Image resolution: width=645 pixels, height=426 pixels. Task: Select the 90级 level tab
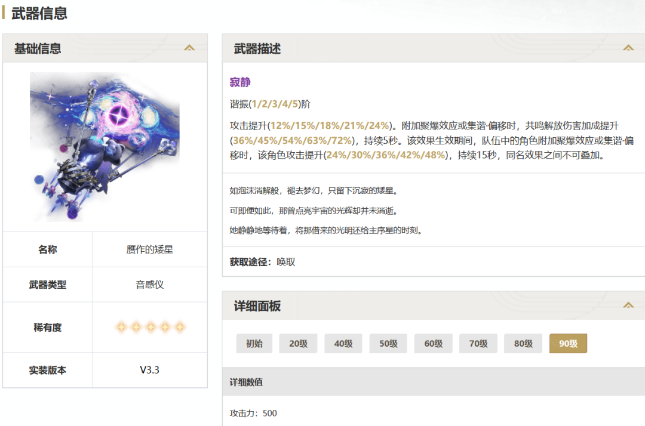pyautogui.click(x=568, y=344)
